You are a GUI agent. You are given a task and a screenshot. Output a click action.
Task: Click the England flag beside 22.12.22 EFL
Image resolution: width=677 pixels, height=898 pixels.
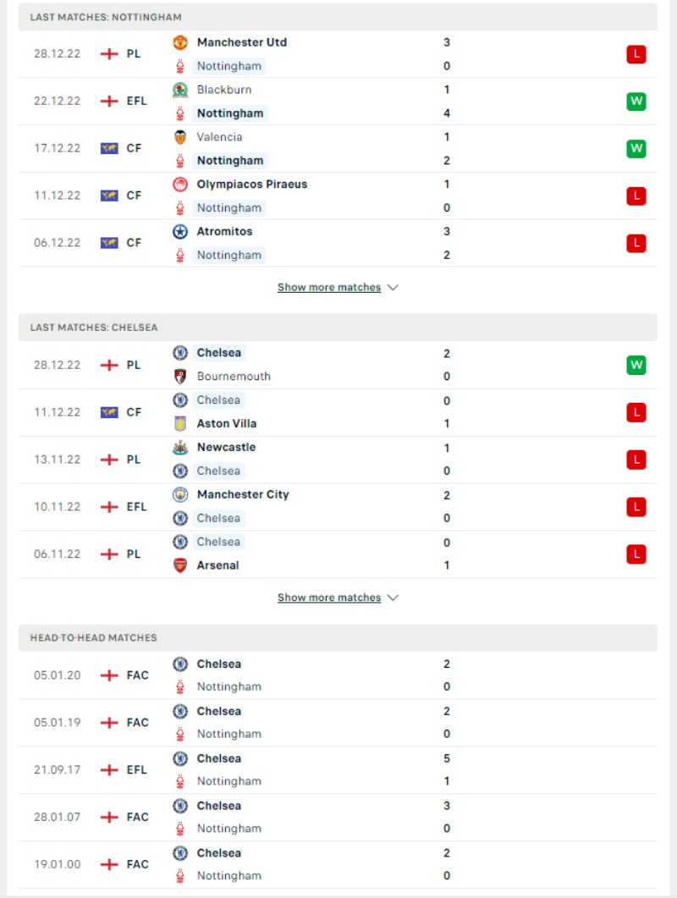click(x=109, y=102)
